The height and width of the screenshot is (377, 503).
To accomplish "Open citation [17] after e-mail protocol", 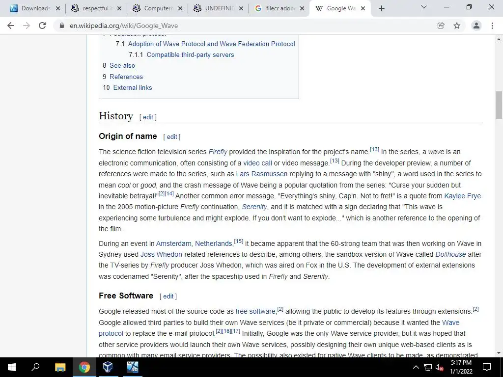I will click(236, 331).
